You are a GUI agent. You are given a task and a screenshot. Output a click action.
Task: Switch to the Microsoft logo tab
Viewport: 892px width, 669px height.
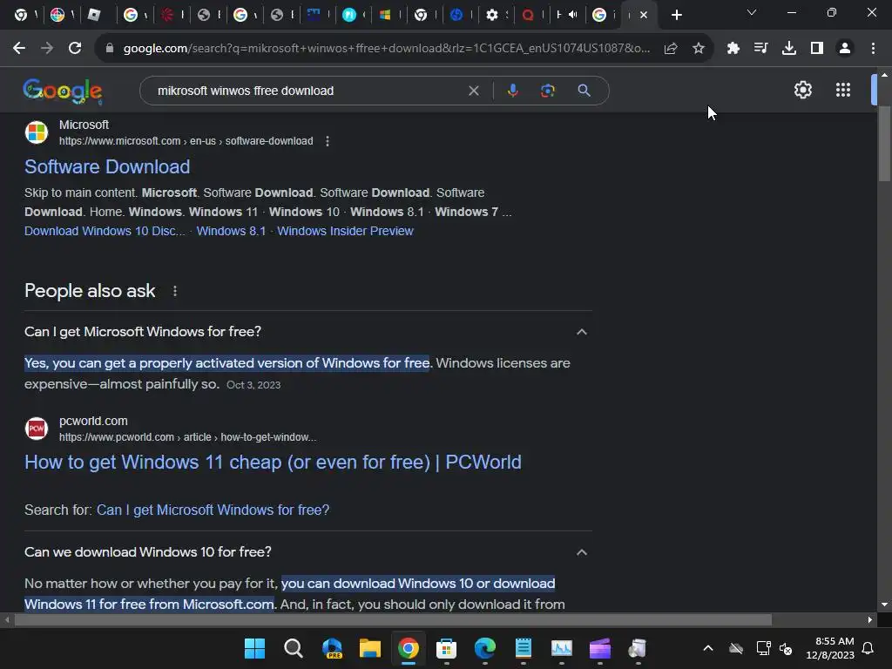[385, 15]
